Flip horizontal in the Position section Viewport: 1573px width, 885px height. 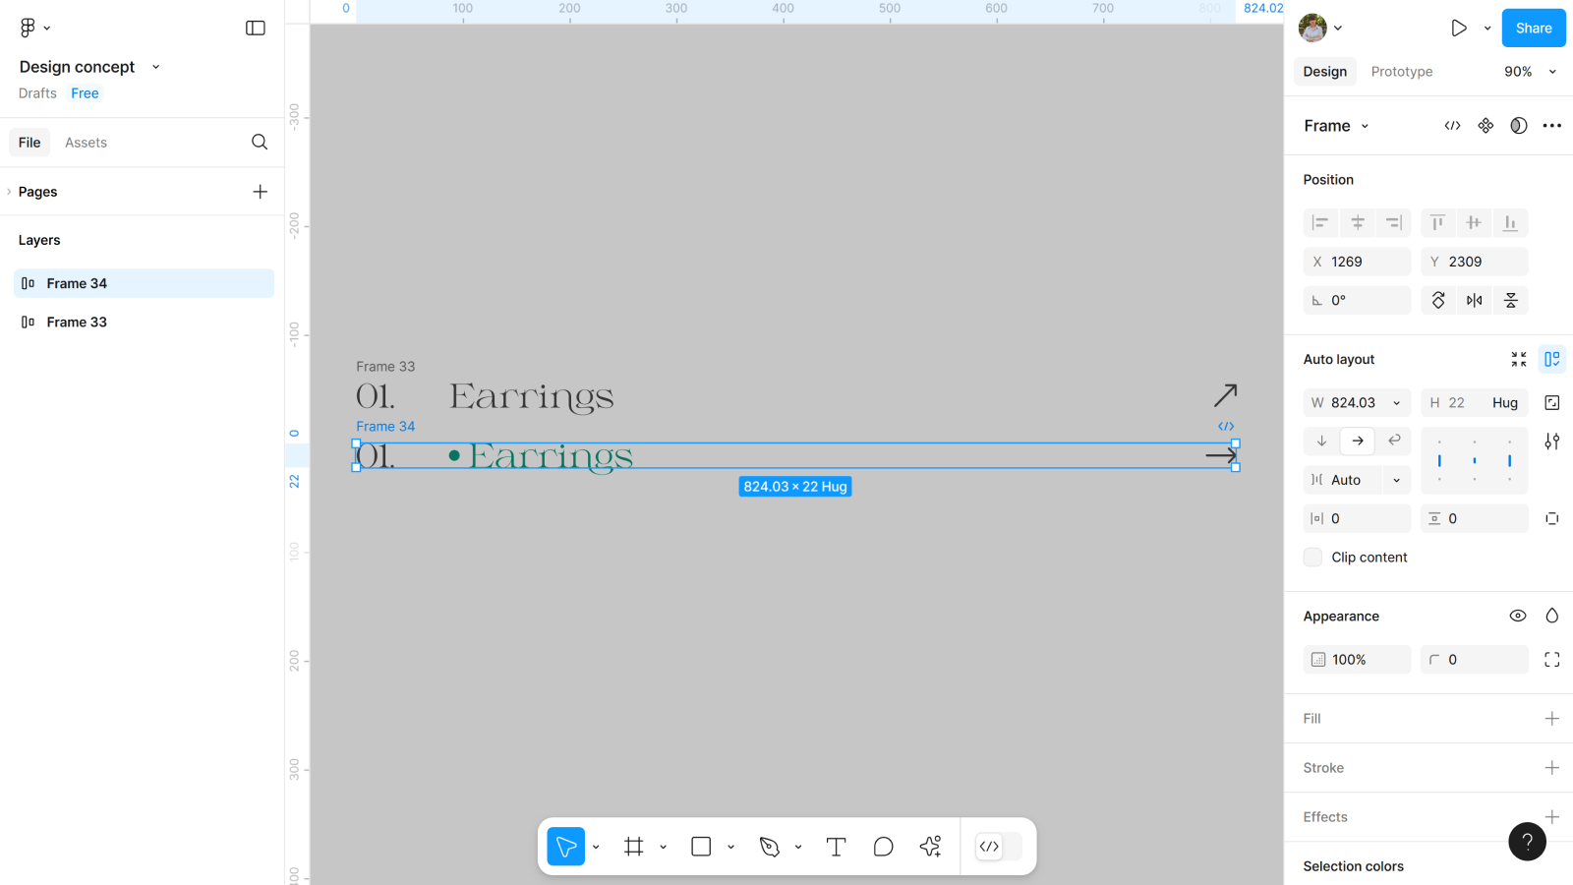point(1474,301)
